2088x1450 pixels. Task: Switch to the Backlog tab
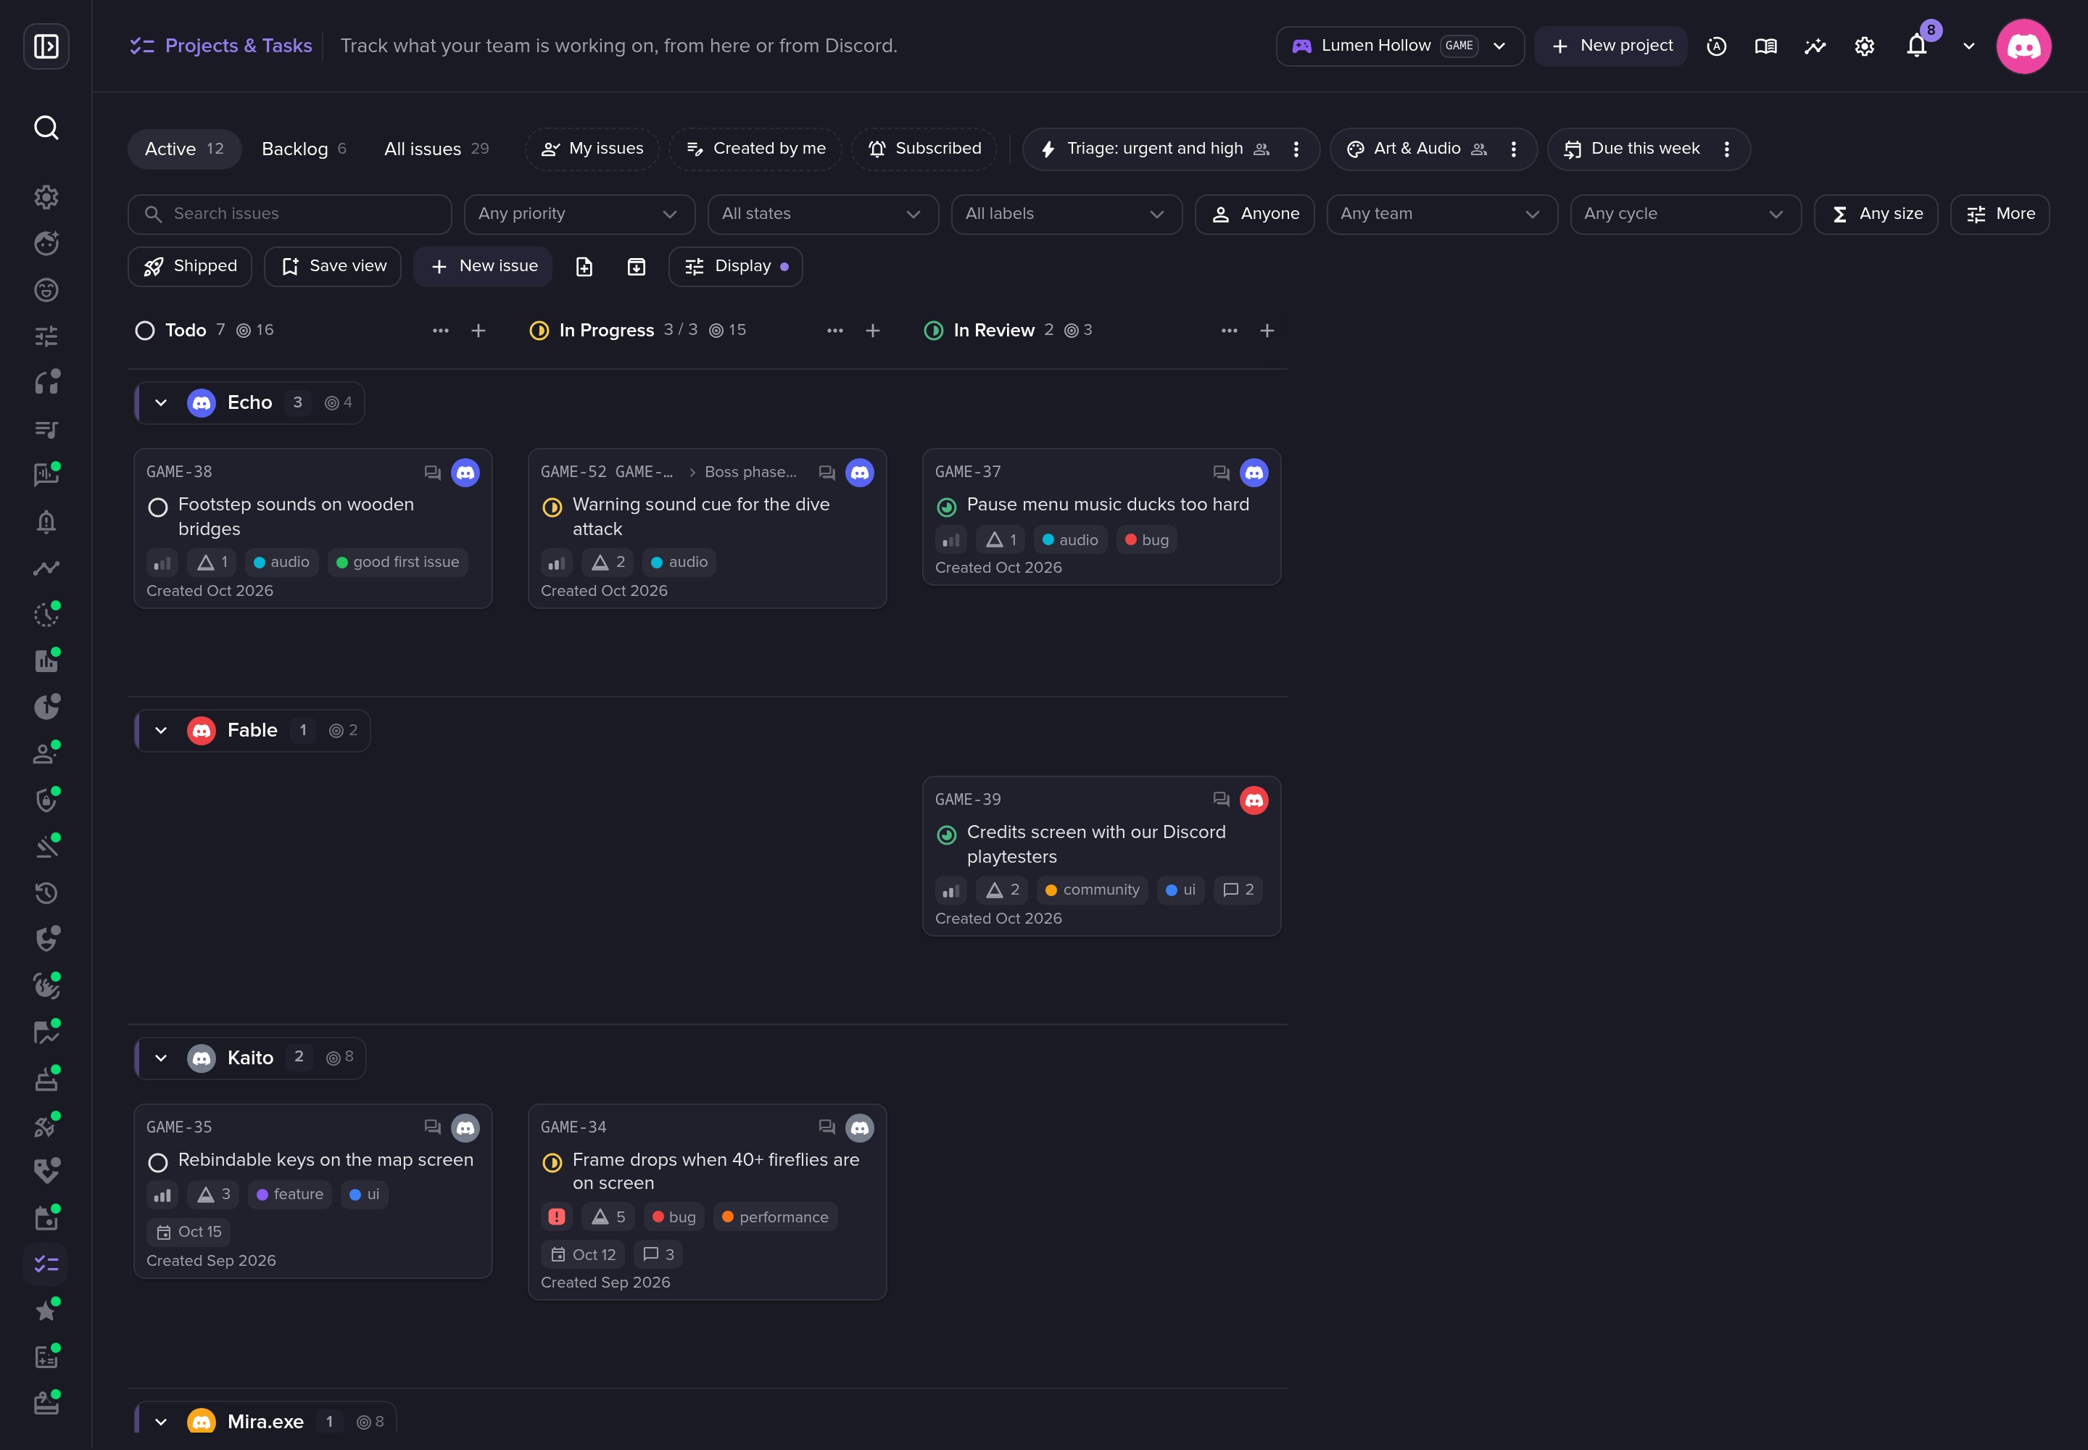[x=304, y=149]
